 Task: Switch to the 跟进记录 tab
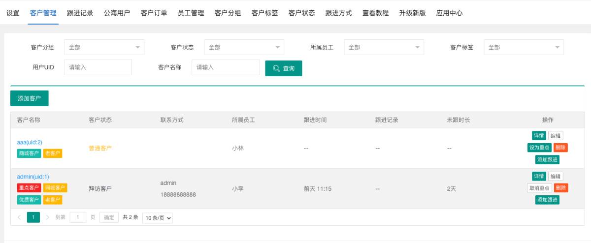click(x=80, y=13)
